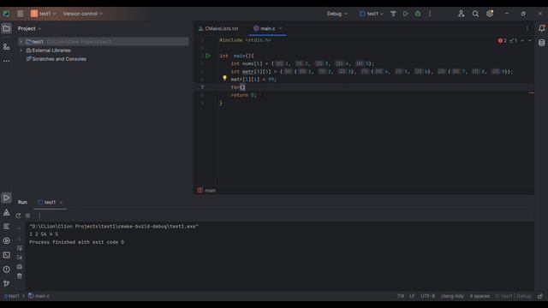
Task: Open the Run tool window icon
Action: [x=6, y=198]
